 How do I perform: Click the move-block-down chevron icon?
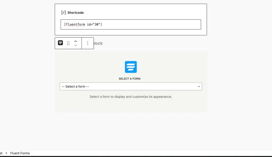[76, 45]
